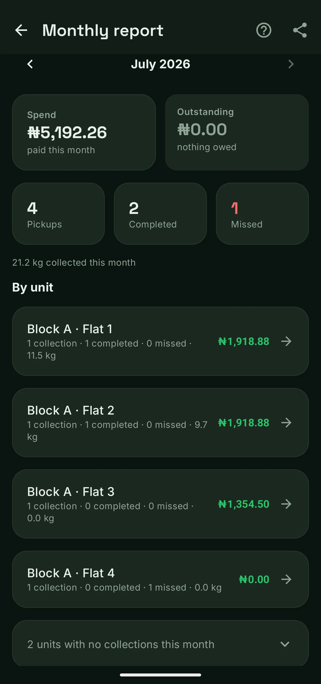Expand units with no collections chevron
This screenshot has height=684, width=321.
pos(285,644)
